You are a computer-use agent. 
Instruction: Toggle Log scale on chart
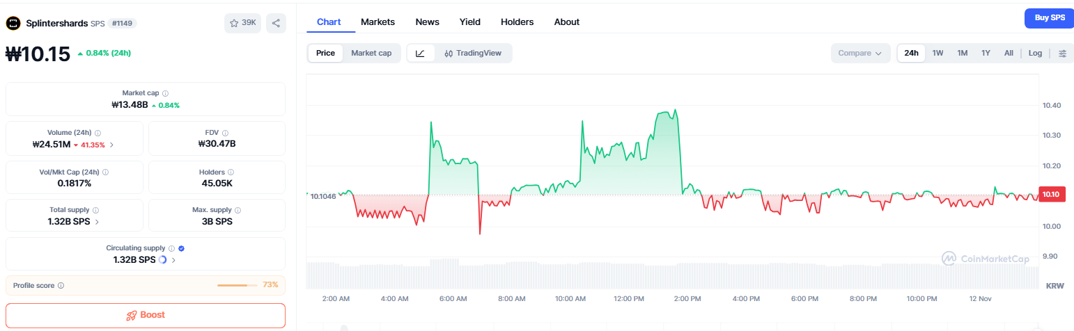1035,53
